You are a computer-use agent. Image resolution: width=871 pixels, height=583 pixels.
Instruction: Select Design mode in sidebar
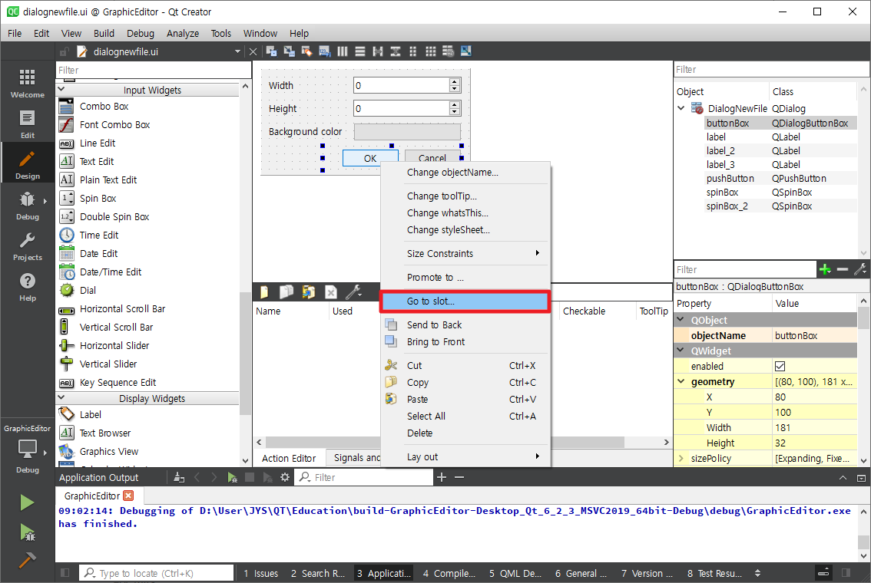coord(27,165)
